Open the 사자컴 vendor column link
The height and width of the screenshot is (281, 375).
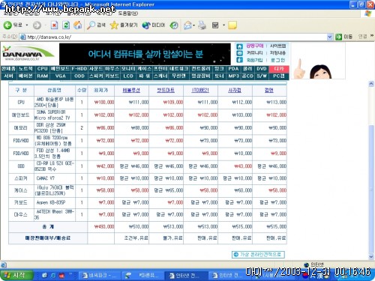(235, 90)
